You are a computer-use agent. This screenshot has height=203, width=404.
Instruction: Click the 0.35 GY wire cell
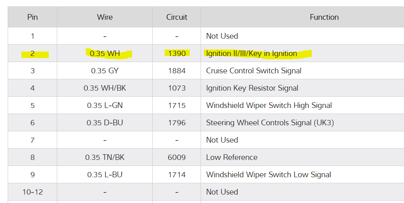(105, 71)
